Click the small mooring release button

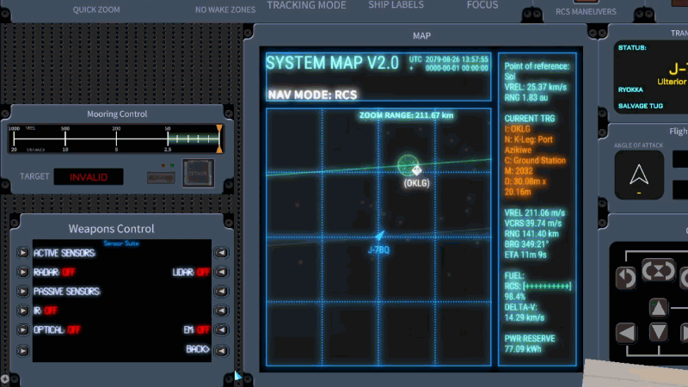159,177
